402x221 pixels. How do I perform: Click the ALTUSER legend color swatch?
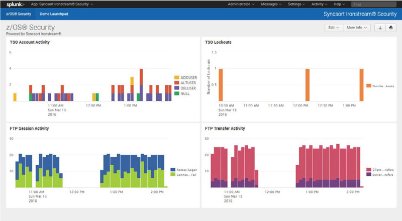177,83
